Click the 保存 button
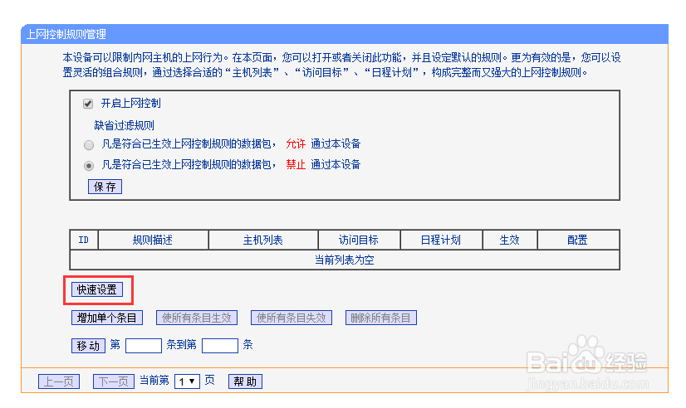Screen dimensions: 686x408 click(105, 187)
